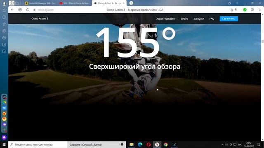Viewport: 264px width, 148px height.
Task: Switch to the Insta360 Камера 360 tab
Action: coord(40,3)
